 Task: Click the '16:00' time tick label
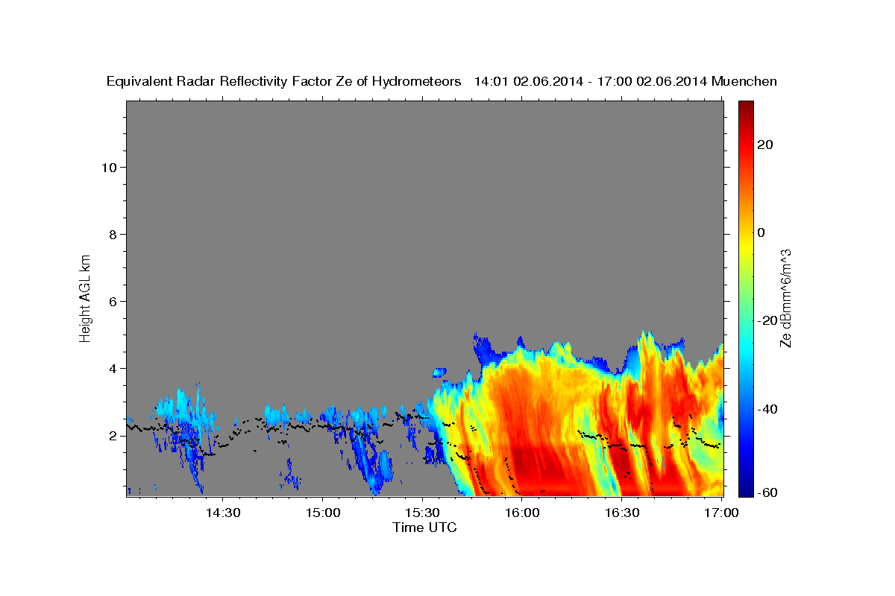[522, 513]
